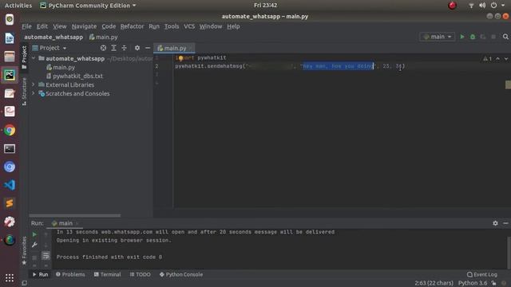511x287 pixels.
Task: Open the Navigate menu
Action: tap(84, 26)
